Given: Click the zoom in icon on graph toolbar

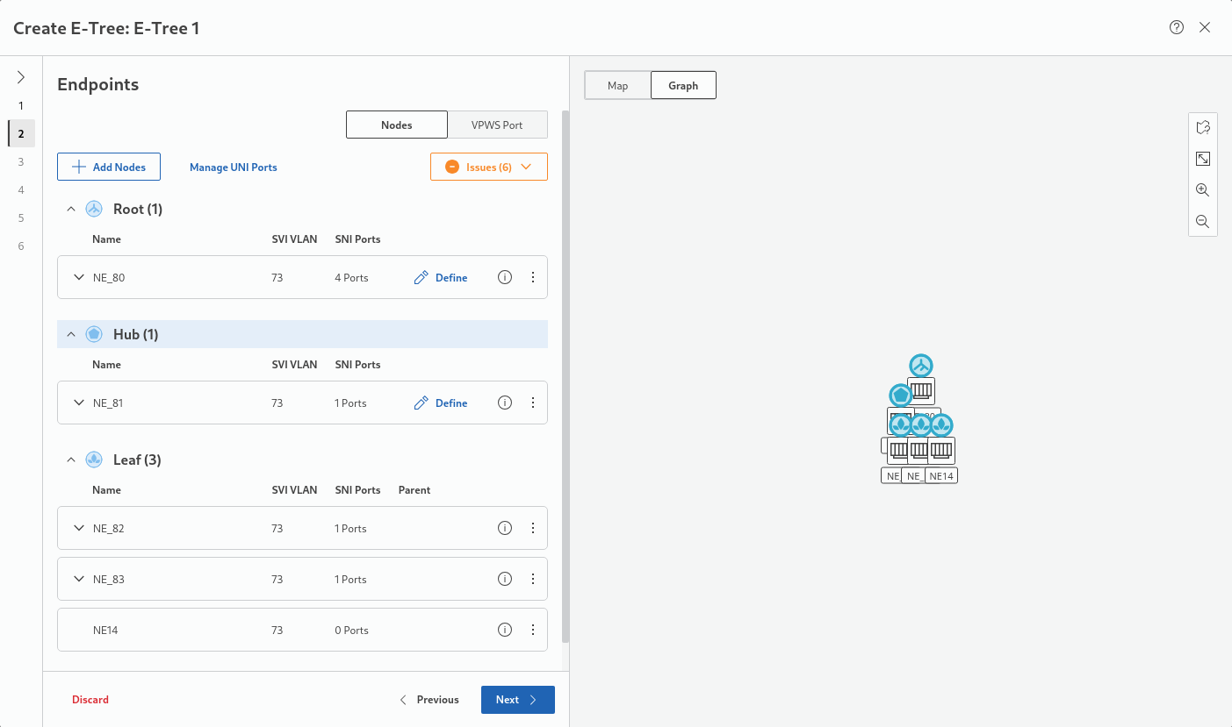Looking at the screenshot, I should (1203, 190).
